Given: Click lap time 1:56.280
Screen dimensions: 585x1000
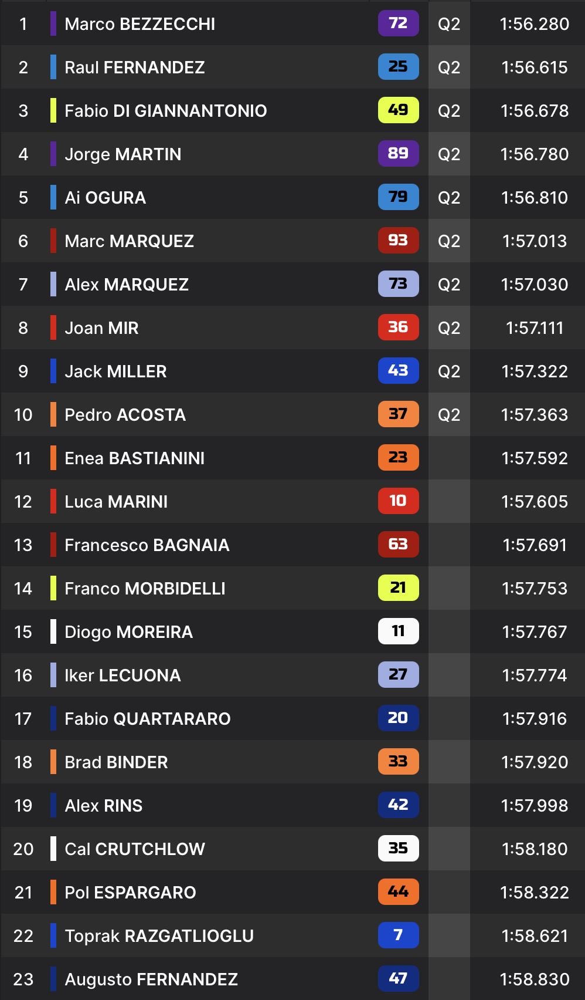Looking at the screenshot, I should tap(535, 24).
